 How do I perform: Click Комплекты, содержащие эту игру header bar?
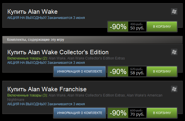click(92, 40)
